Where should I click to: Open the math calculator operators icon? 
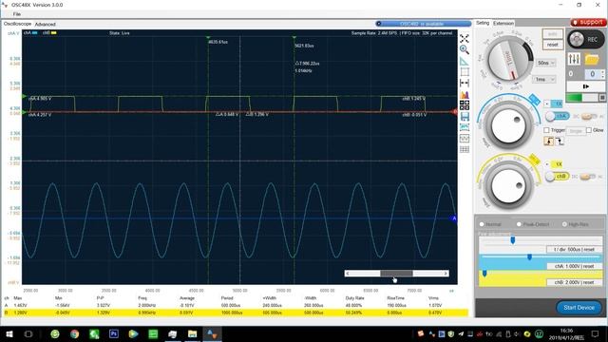pos(465,105)
